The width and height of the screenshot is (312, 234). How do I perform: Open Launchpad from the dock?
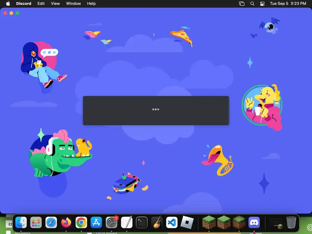36,222
